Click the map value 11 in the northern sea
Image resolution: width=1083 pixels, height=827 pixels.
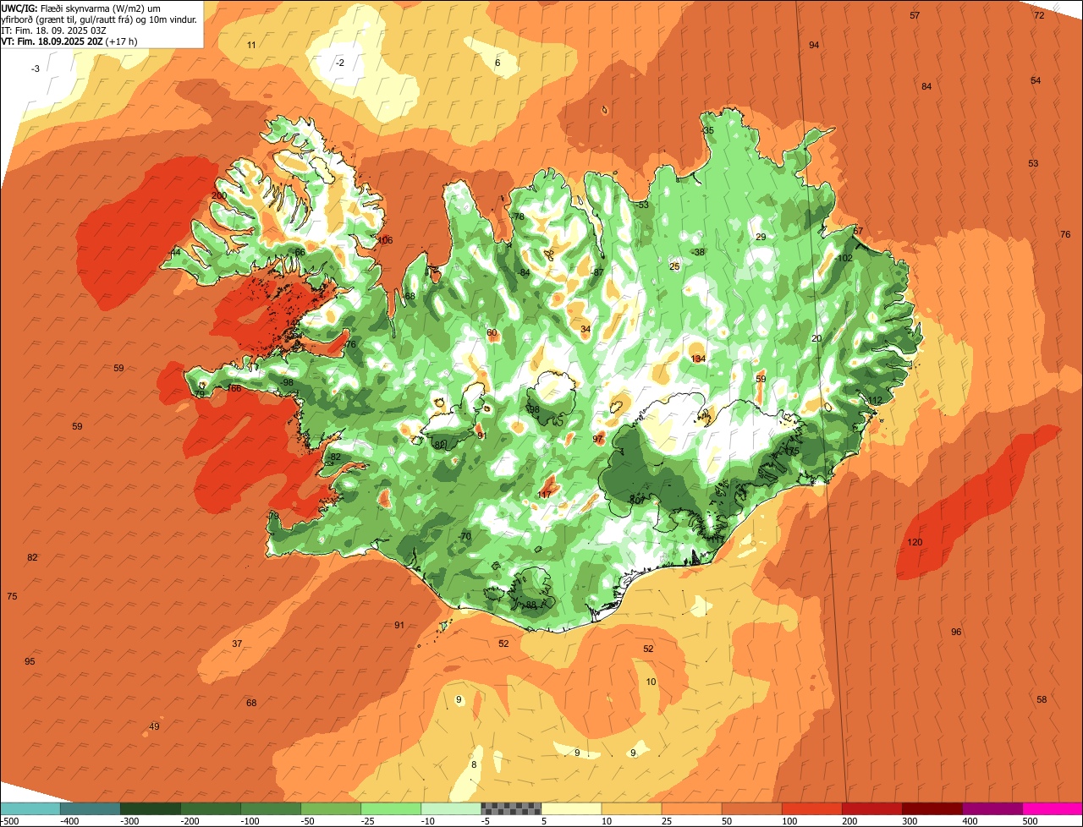(251, 45)
